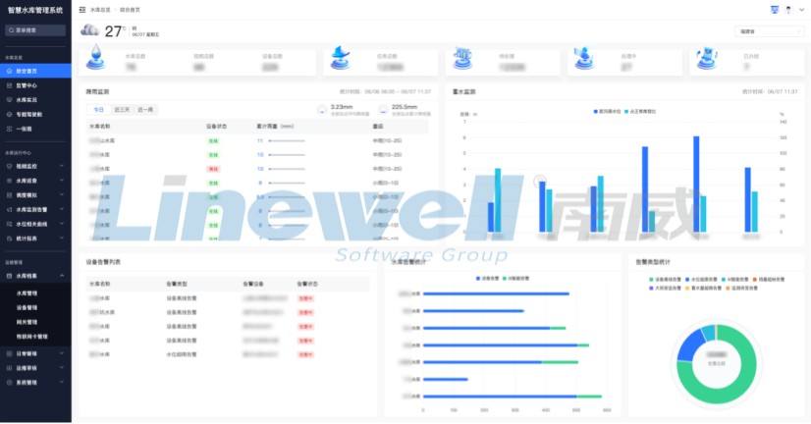The height and width of the screenshot is (424, 811).
Task: Click the 一张图 map icon in sidebar
Action: (x=9, y=129)
